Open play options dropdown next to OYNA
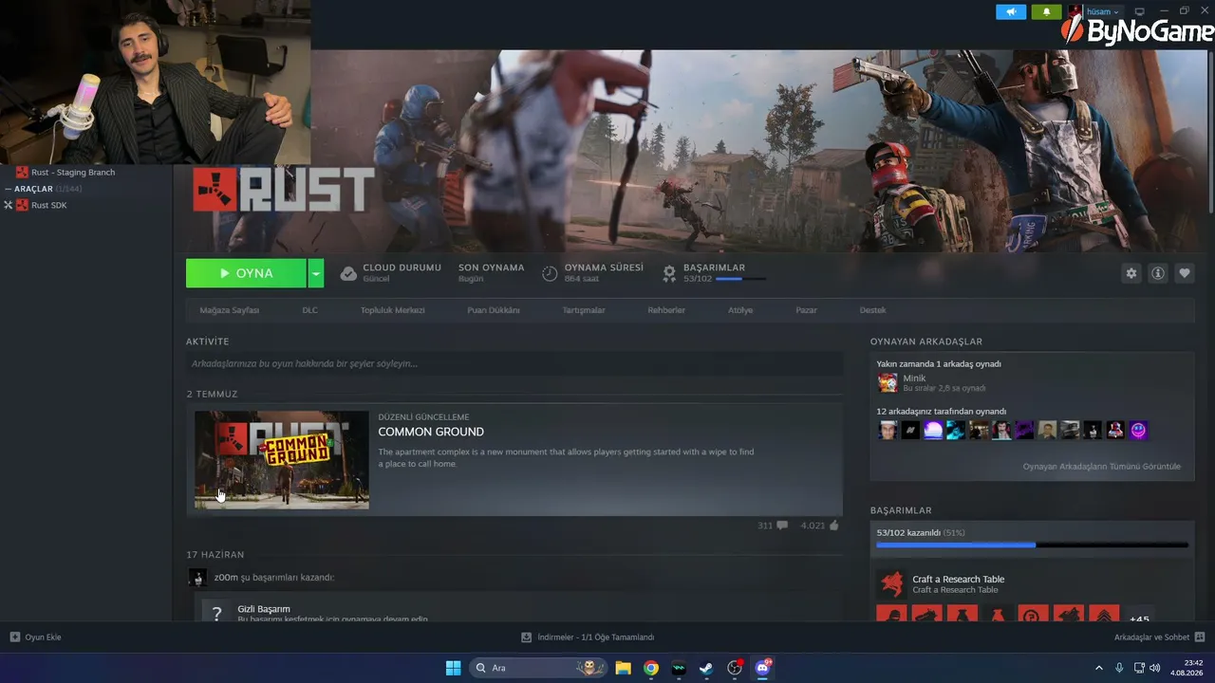The image size is (1215, 683). coord(316,273)
